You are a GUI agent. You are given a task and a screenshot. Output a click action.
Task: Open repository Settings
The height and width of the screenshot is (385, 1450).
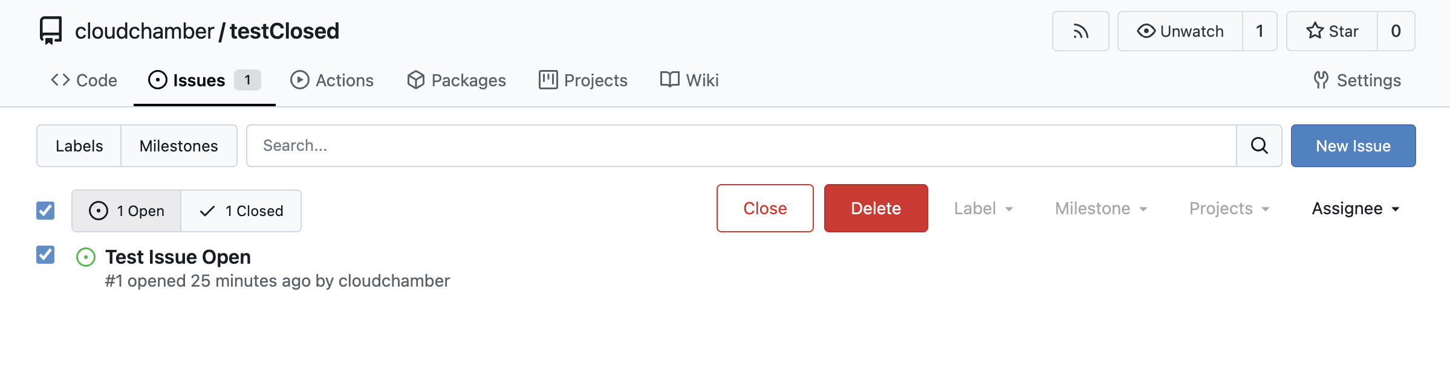[1357, 80]
